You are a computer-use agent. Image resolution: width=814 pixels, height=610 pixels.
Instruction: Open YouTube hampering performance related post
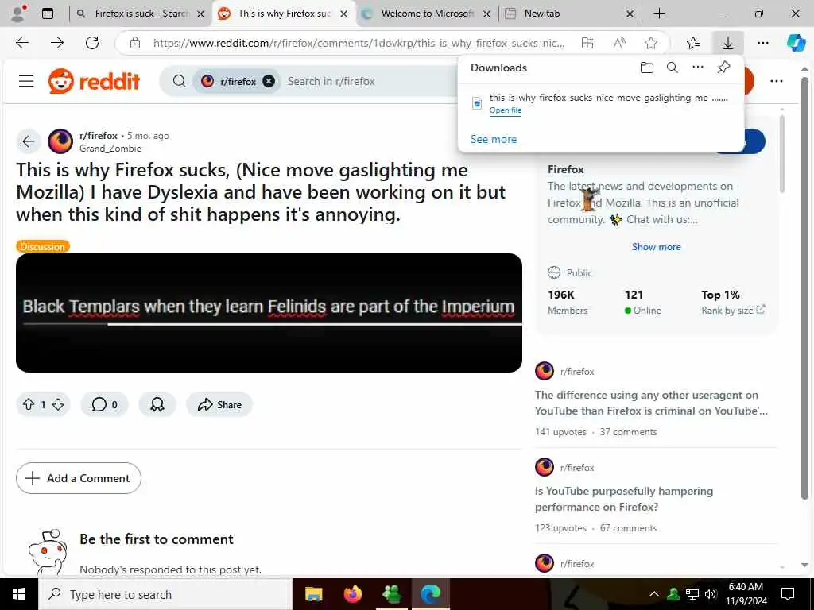624,499
